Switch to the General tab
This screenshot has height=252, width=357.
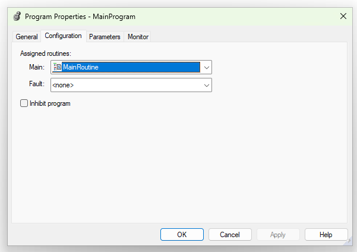(27, 37)
